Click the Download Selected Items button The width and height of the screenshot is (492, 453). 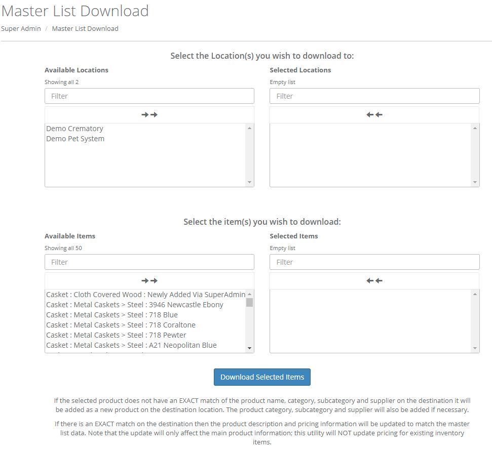[x=262, y=377]
